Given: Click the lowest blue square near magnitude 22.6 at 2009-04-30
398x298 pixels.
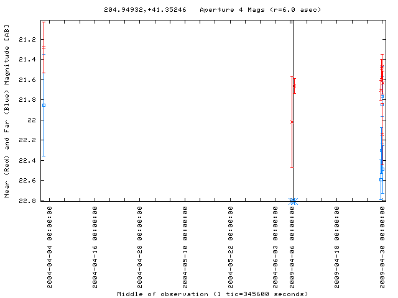Looking at the screenshot, I should click(x=381, y=180).
